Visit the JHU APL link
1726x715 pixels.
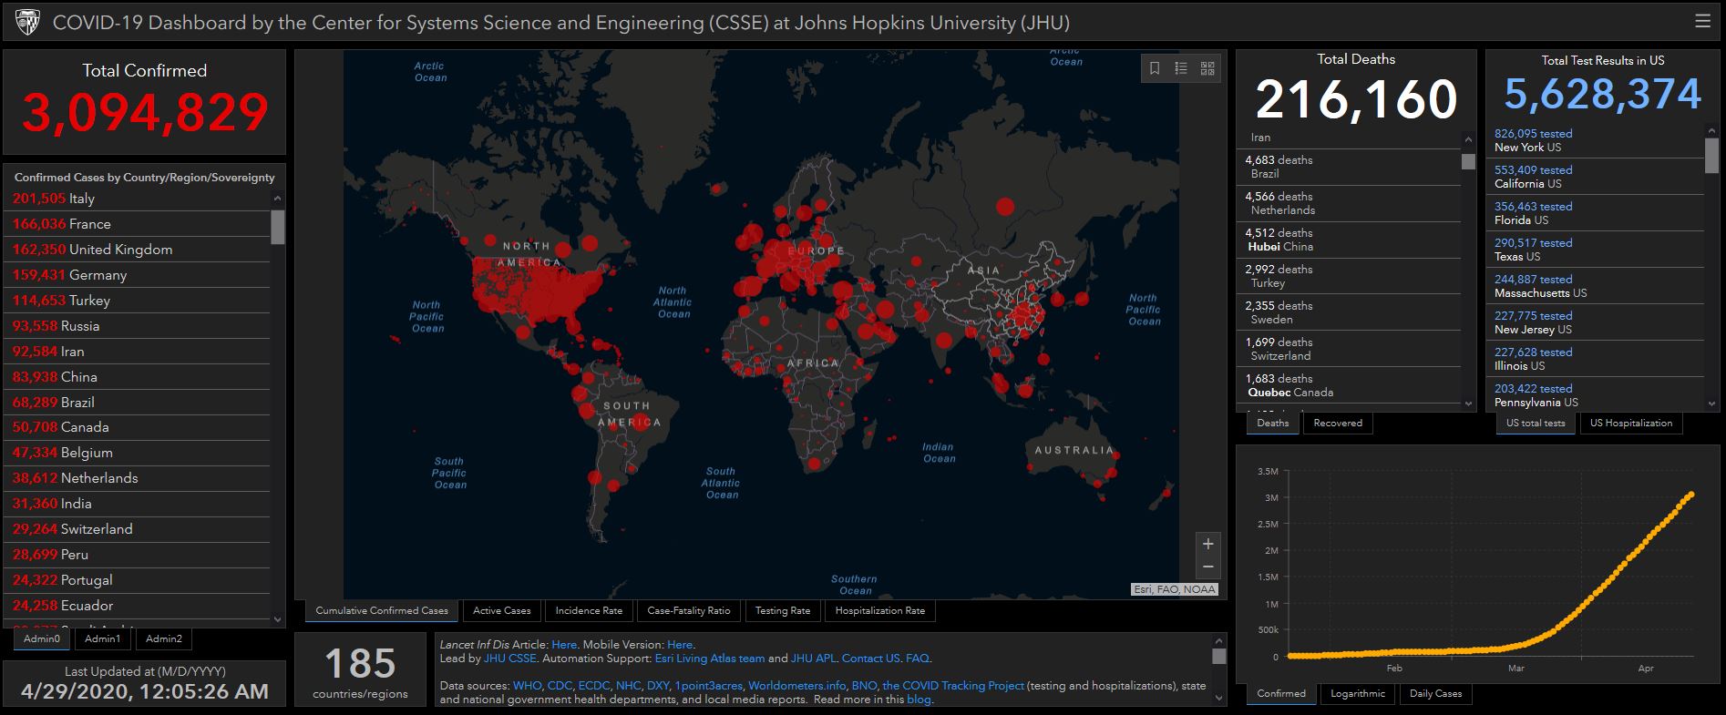(x=813, y=659)
